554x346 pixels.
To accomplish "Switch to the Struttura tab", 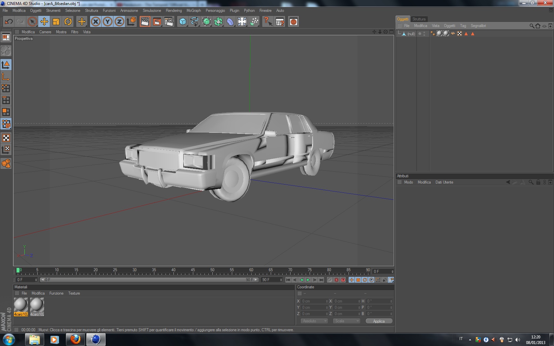I will 419,19.
